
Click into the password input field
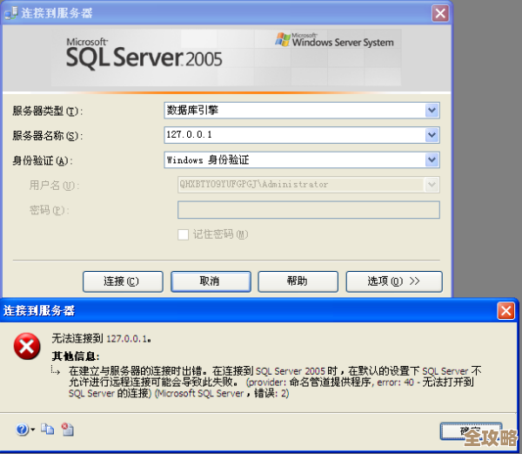point(309,210)
